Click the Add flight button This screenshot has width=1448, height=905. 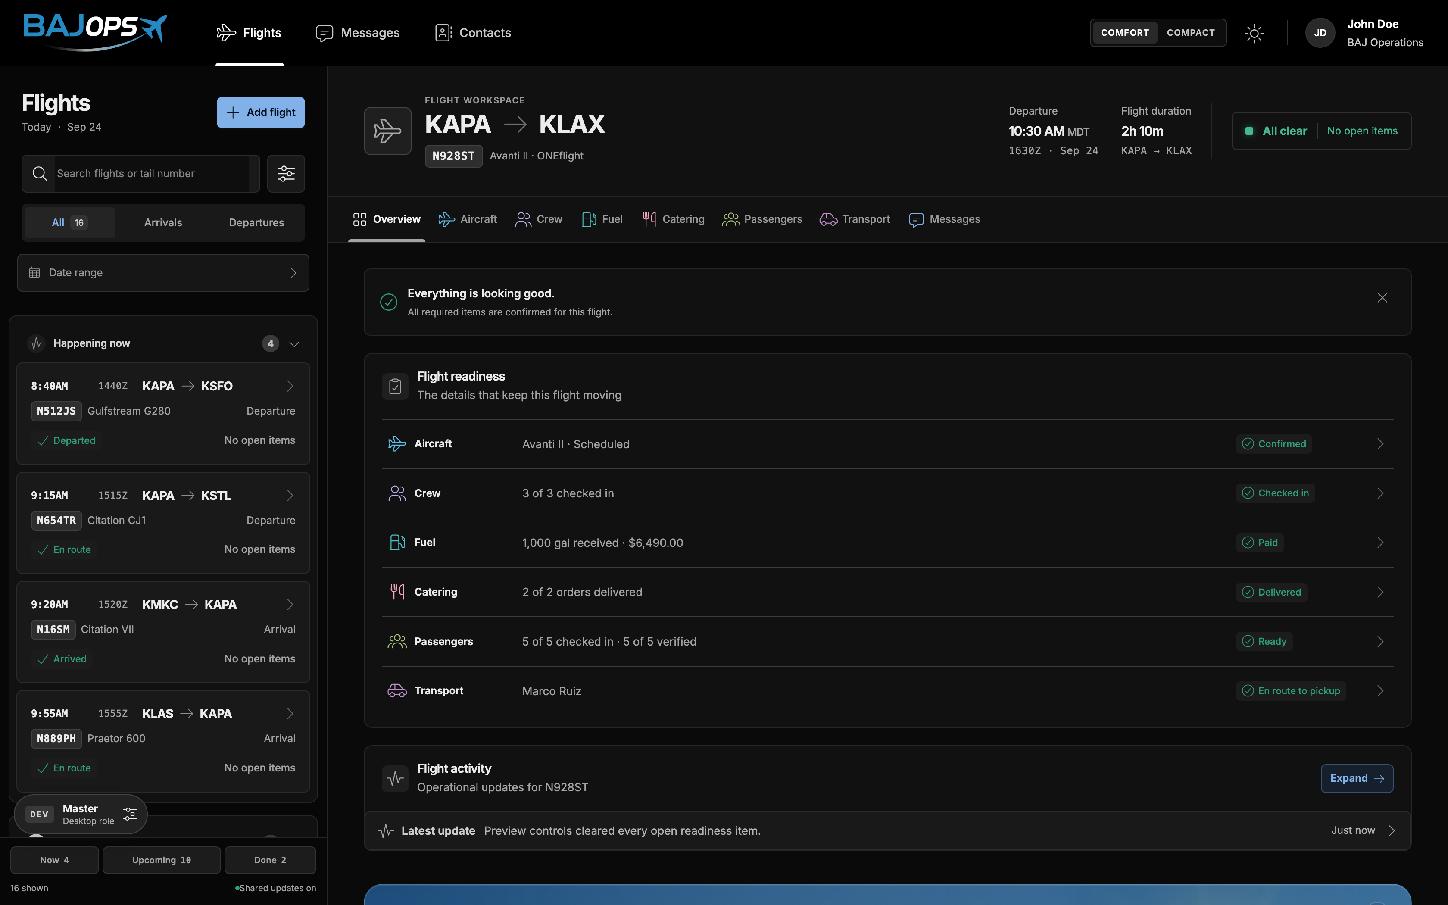pos(261,112)
